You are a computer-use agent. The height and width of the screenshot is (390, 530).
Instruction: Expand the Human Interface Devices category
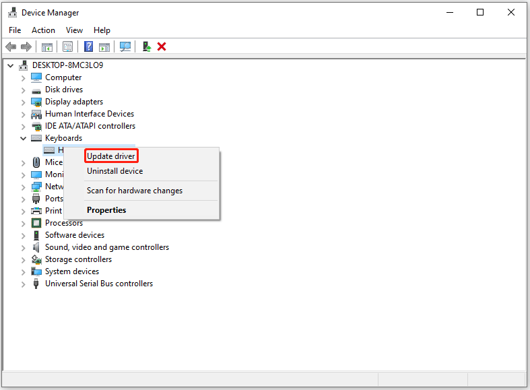pos(23,115)
